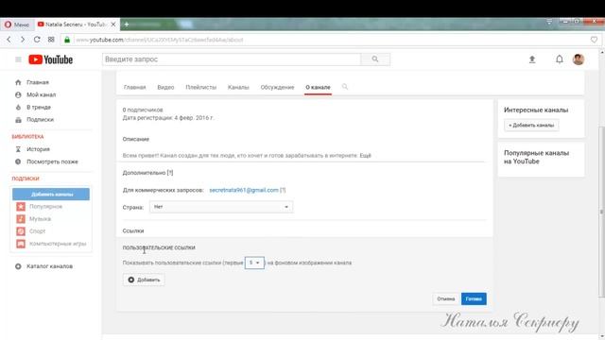Click the ПОДПИСКИ section heading
605x340 pixels.
[26, 178]
